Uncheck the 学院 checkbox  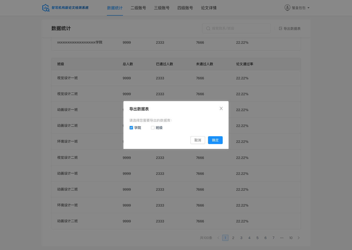pyautogui.click(x=131, y=128)
